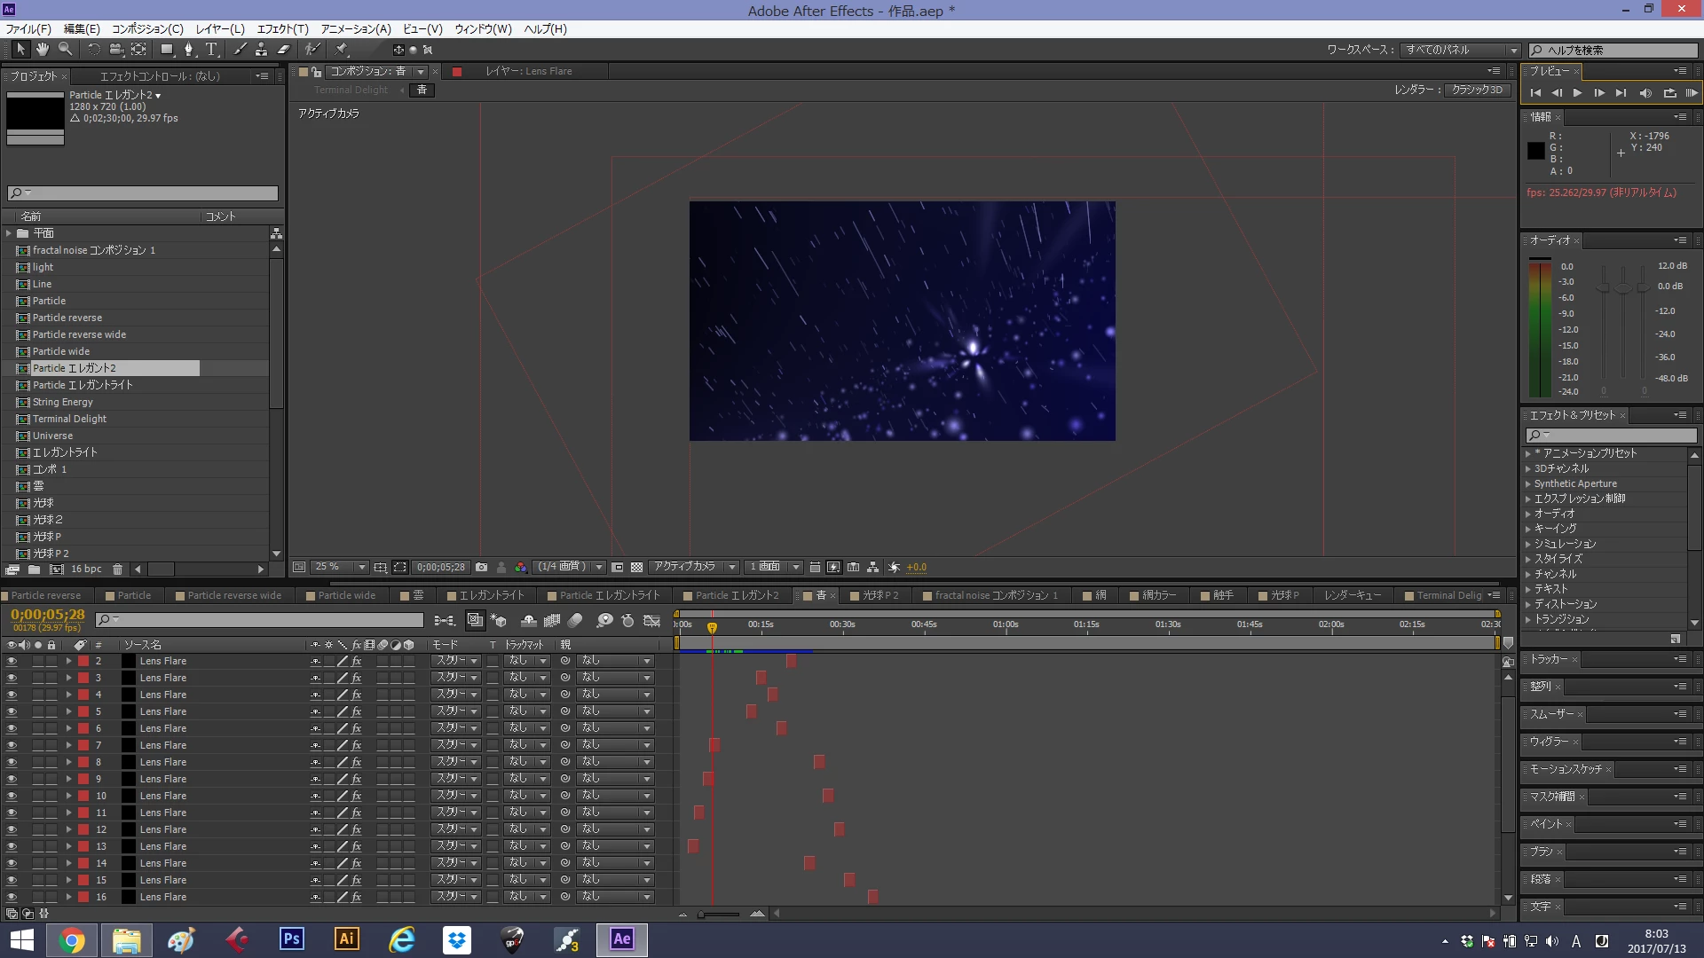Click the current timecode 0;00;05;28 in timeline

[48, 615]
